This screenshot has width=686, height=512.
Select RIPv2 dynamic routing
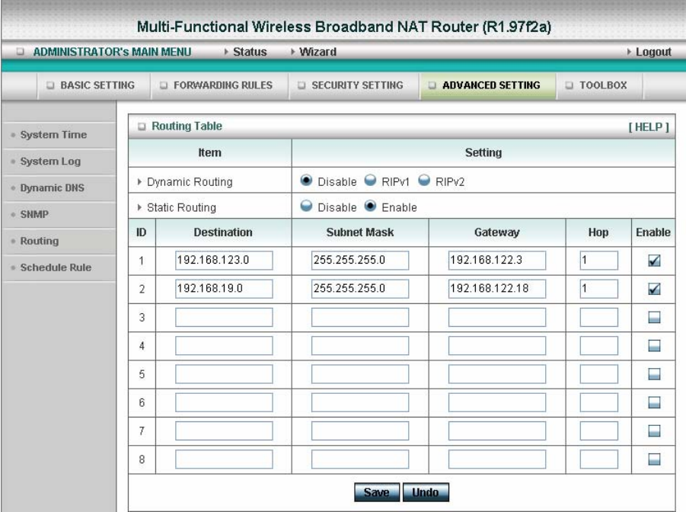(424, 180)
